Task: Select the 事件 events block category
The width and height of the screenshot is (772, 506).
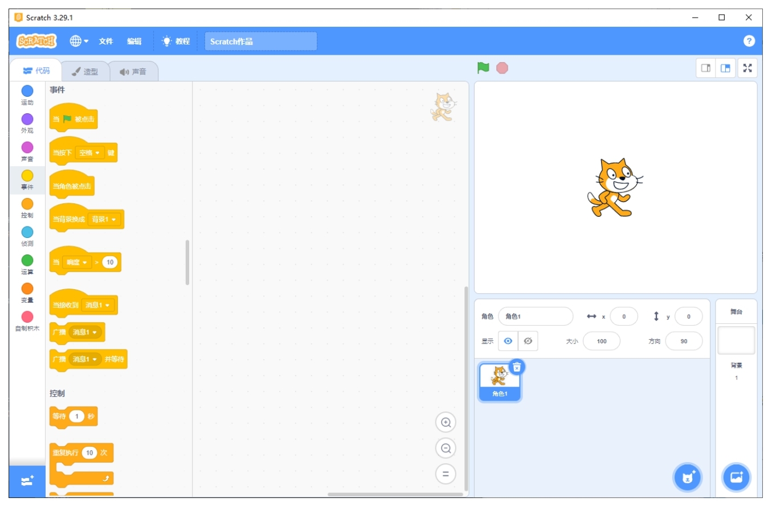Action: [x=27, y=180]
